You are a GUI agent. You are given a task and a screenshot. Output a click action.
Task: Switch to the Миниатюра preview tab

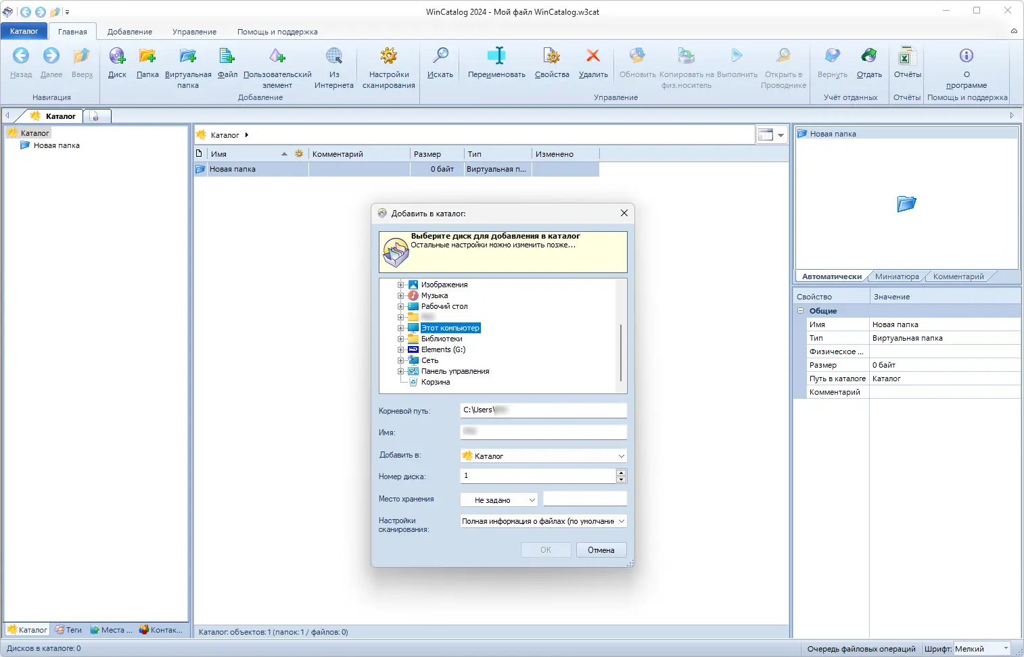coord(897,276)
